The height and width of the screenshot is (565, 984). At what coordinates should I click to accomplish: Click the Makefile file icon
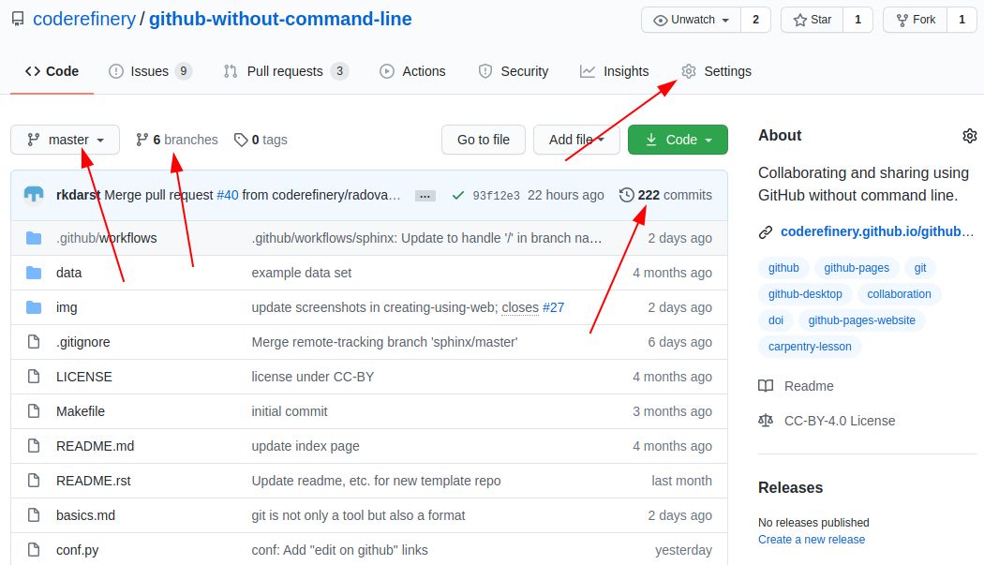point(34,411)
